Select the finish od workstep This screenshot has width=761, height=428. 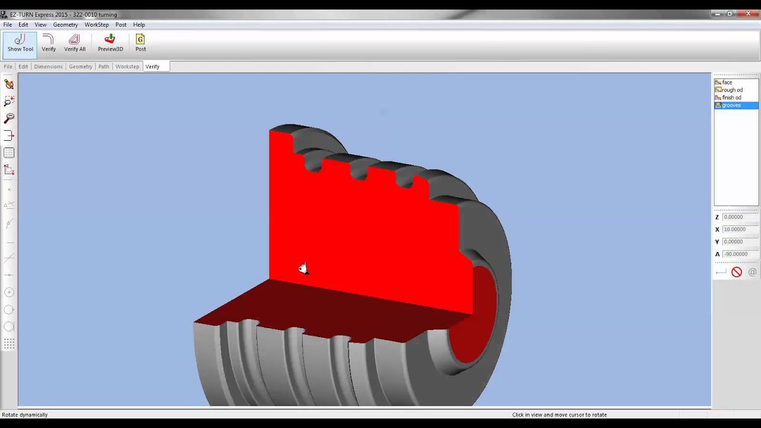pyautogui.click(x=736, y=97)
